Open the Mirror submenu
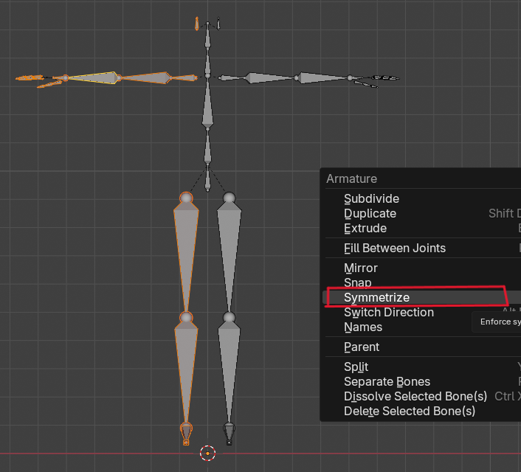This screenshot has height=472, width=521. point(360,268)
